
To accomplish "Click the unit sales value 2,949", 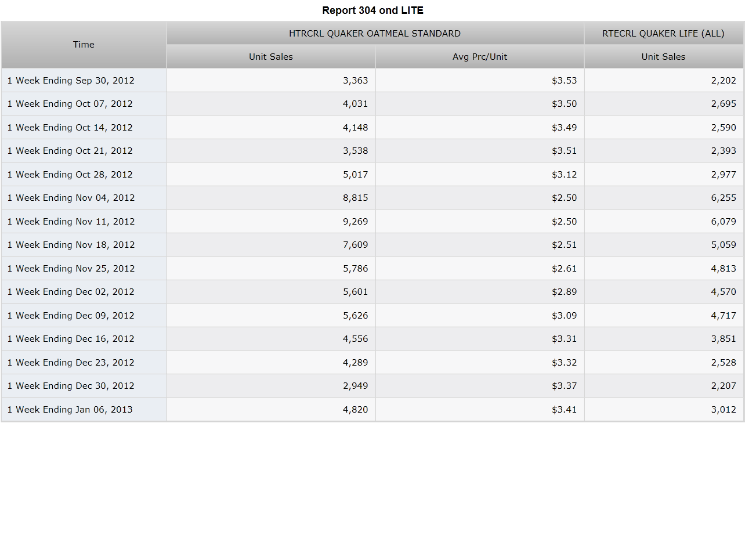I will point(356,386).
